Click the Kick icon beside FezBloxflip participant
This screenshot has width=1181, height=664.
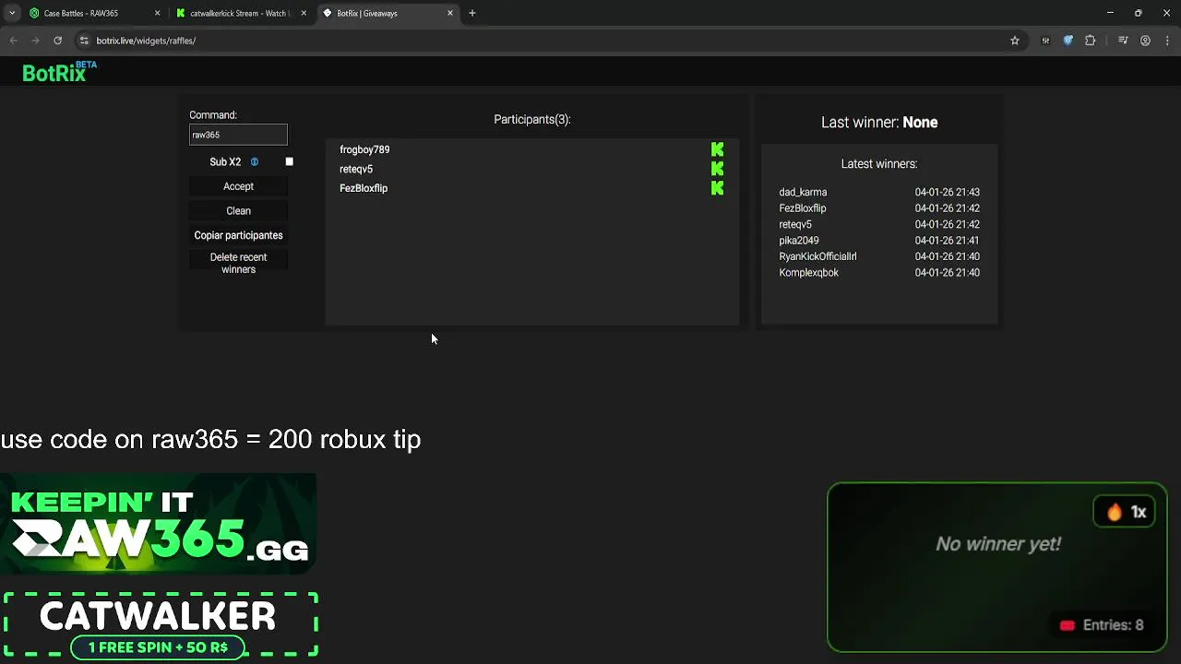717,188
